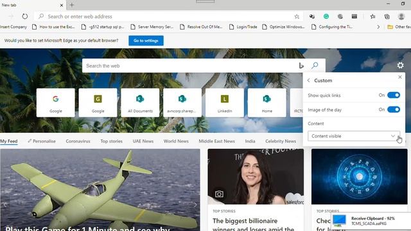Open the Celebrity News tab
411x231 pixels.
tap(281, 141)
